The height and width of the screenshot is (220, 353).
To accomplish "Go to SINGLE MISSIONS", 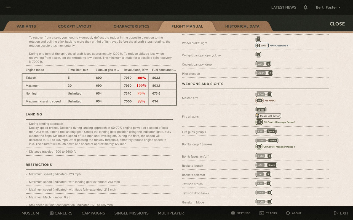I will tap(131, 213).
